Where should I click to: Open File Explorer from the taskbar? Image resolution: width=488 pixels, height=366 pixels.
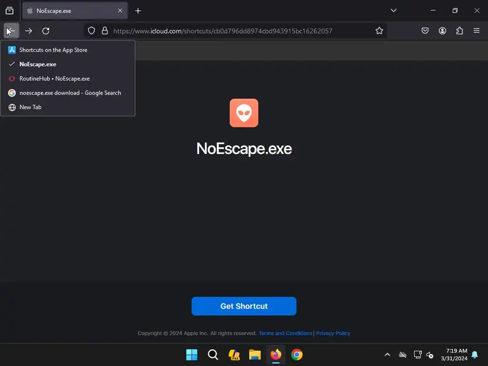coord(255,355)
